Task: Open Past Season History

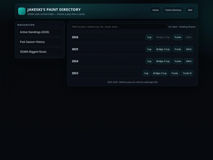Action: 40,42
